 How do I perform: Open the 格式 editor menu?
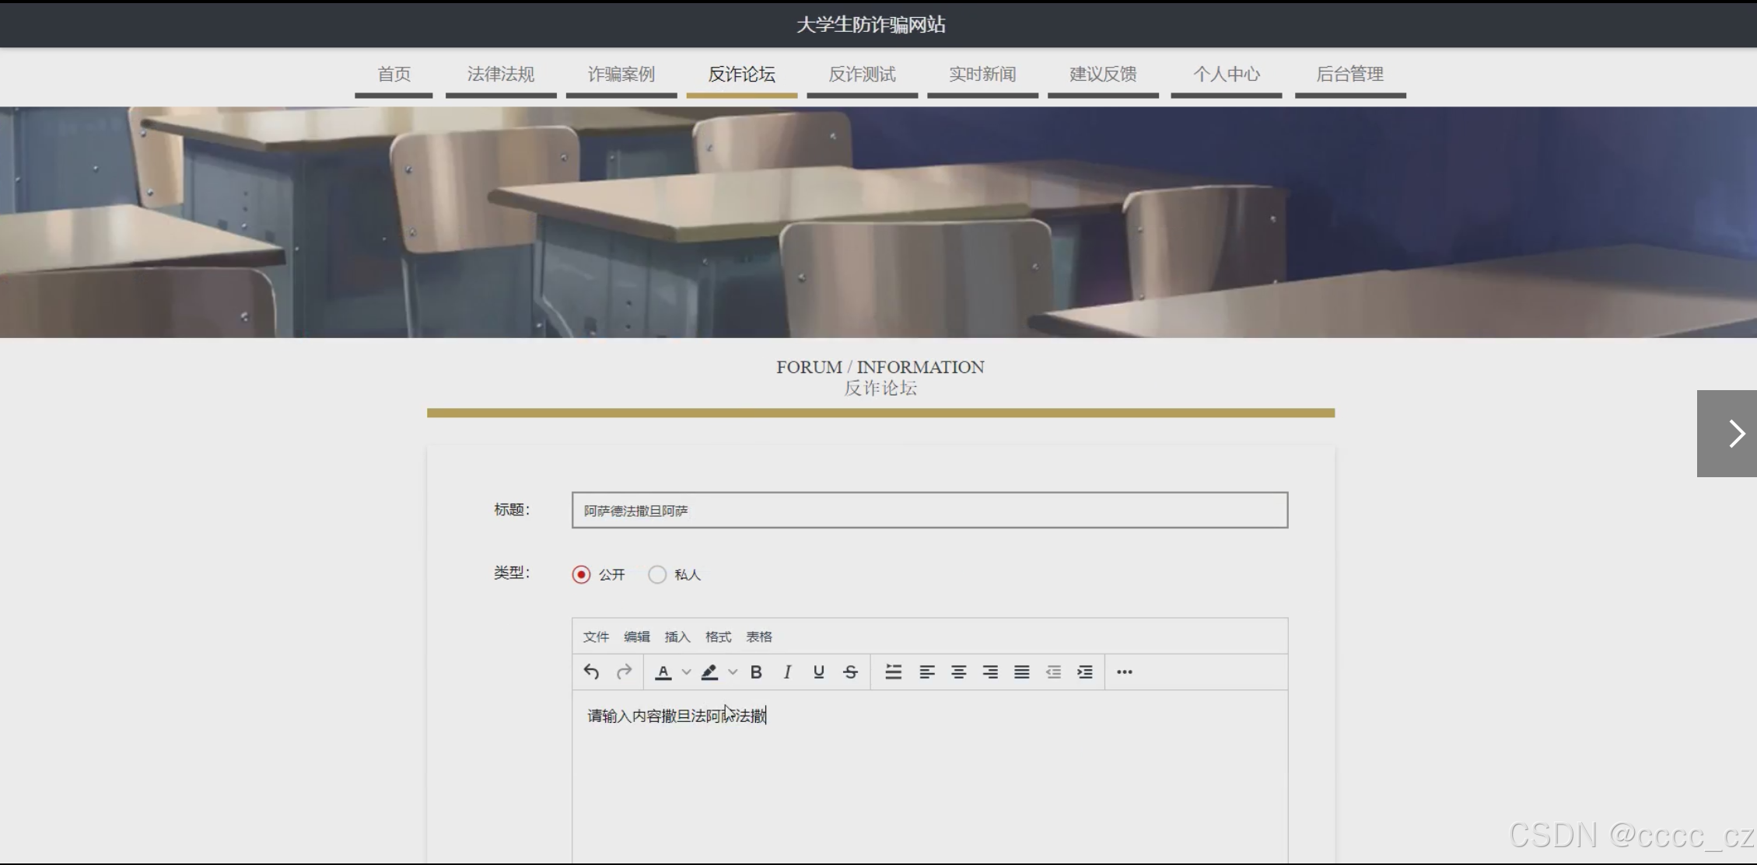coord(718,637)
